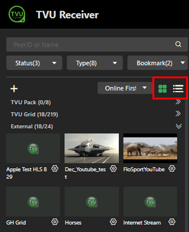
Task: Select External (18/24) label
Action: tap(32, 127)
